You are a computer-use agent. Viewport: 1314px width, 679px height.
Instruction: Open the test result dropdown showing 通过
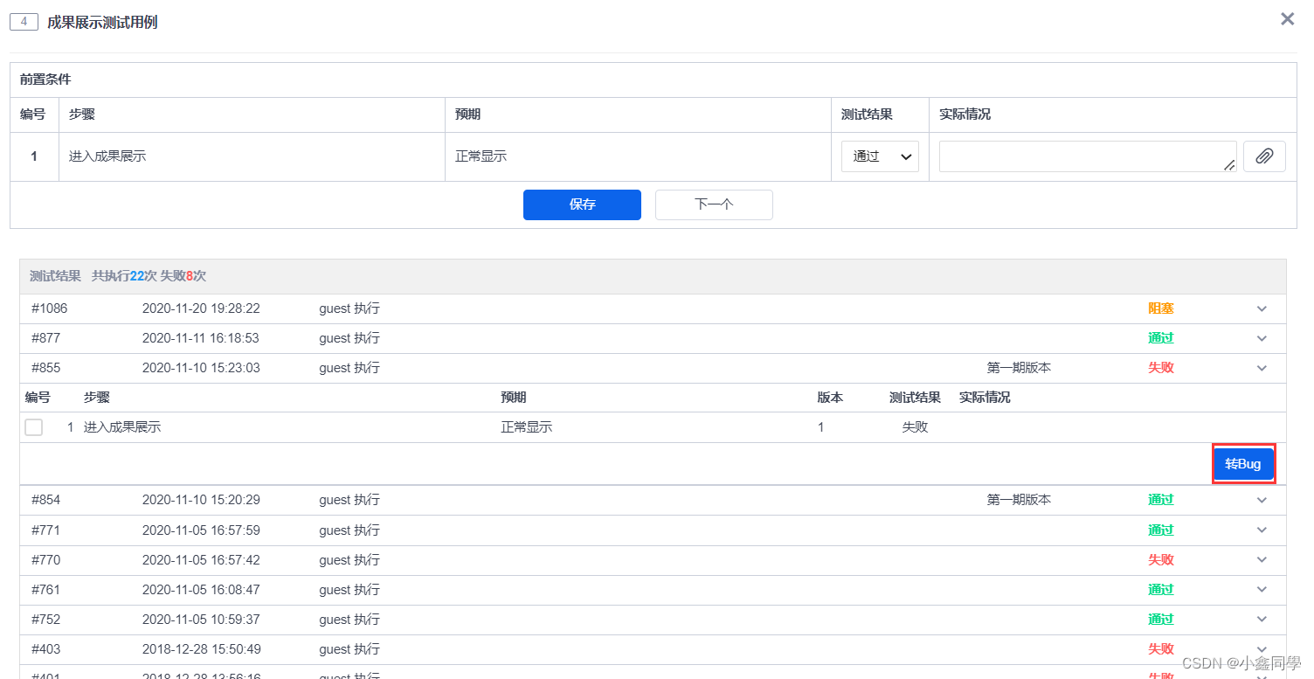[880, 156]
